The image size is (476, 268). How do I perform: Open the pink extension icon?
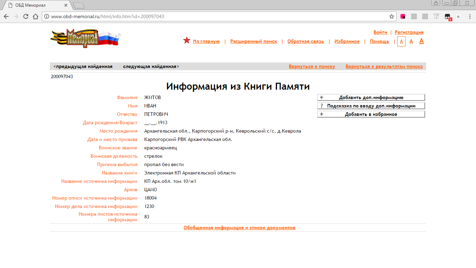pos(403,16)
